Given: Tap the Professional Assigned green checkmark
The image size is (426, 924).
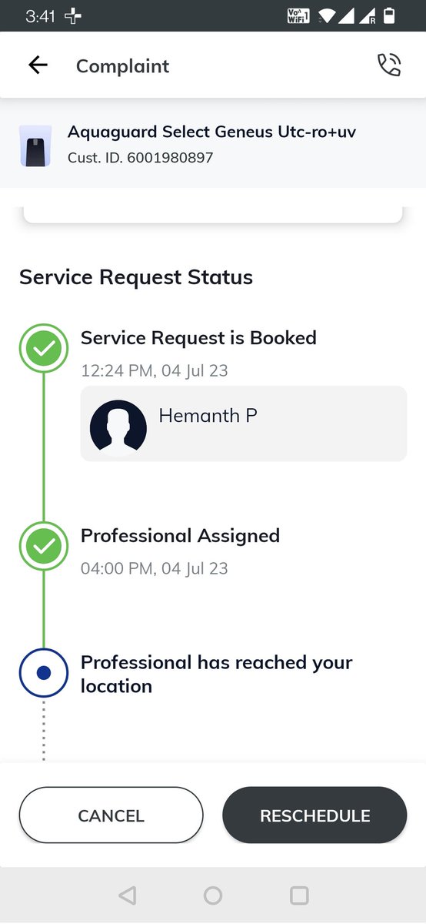Looking at the screenshot, I should [44, 546].
